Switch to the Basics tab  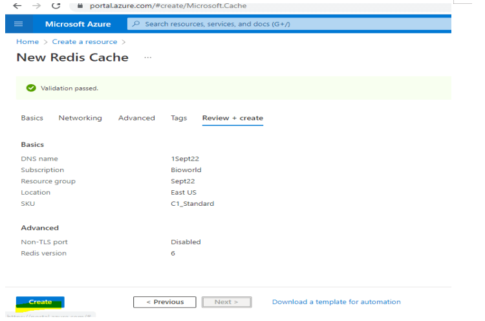click(32, 118)
